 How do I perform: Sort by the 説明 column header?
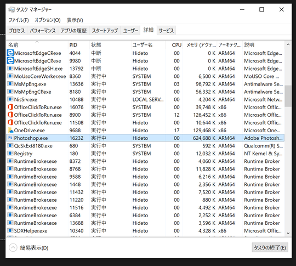click(x=263, y=45)
